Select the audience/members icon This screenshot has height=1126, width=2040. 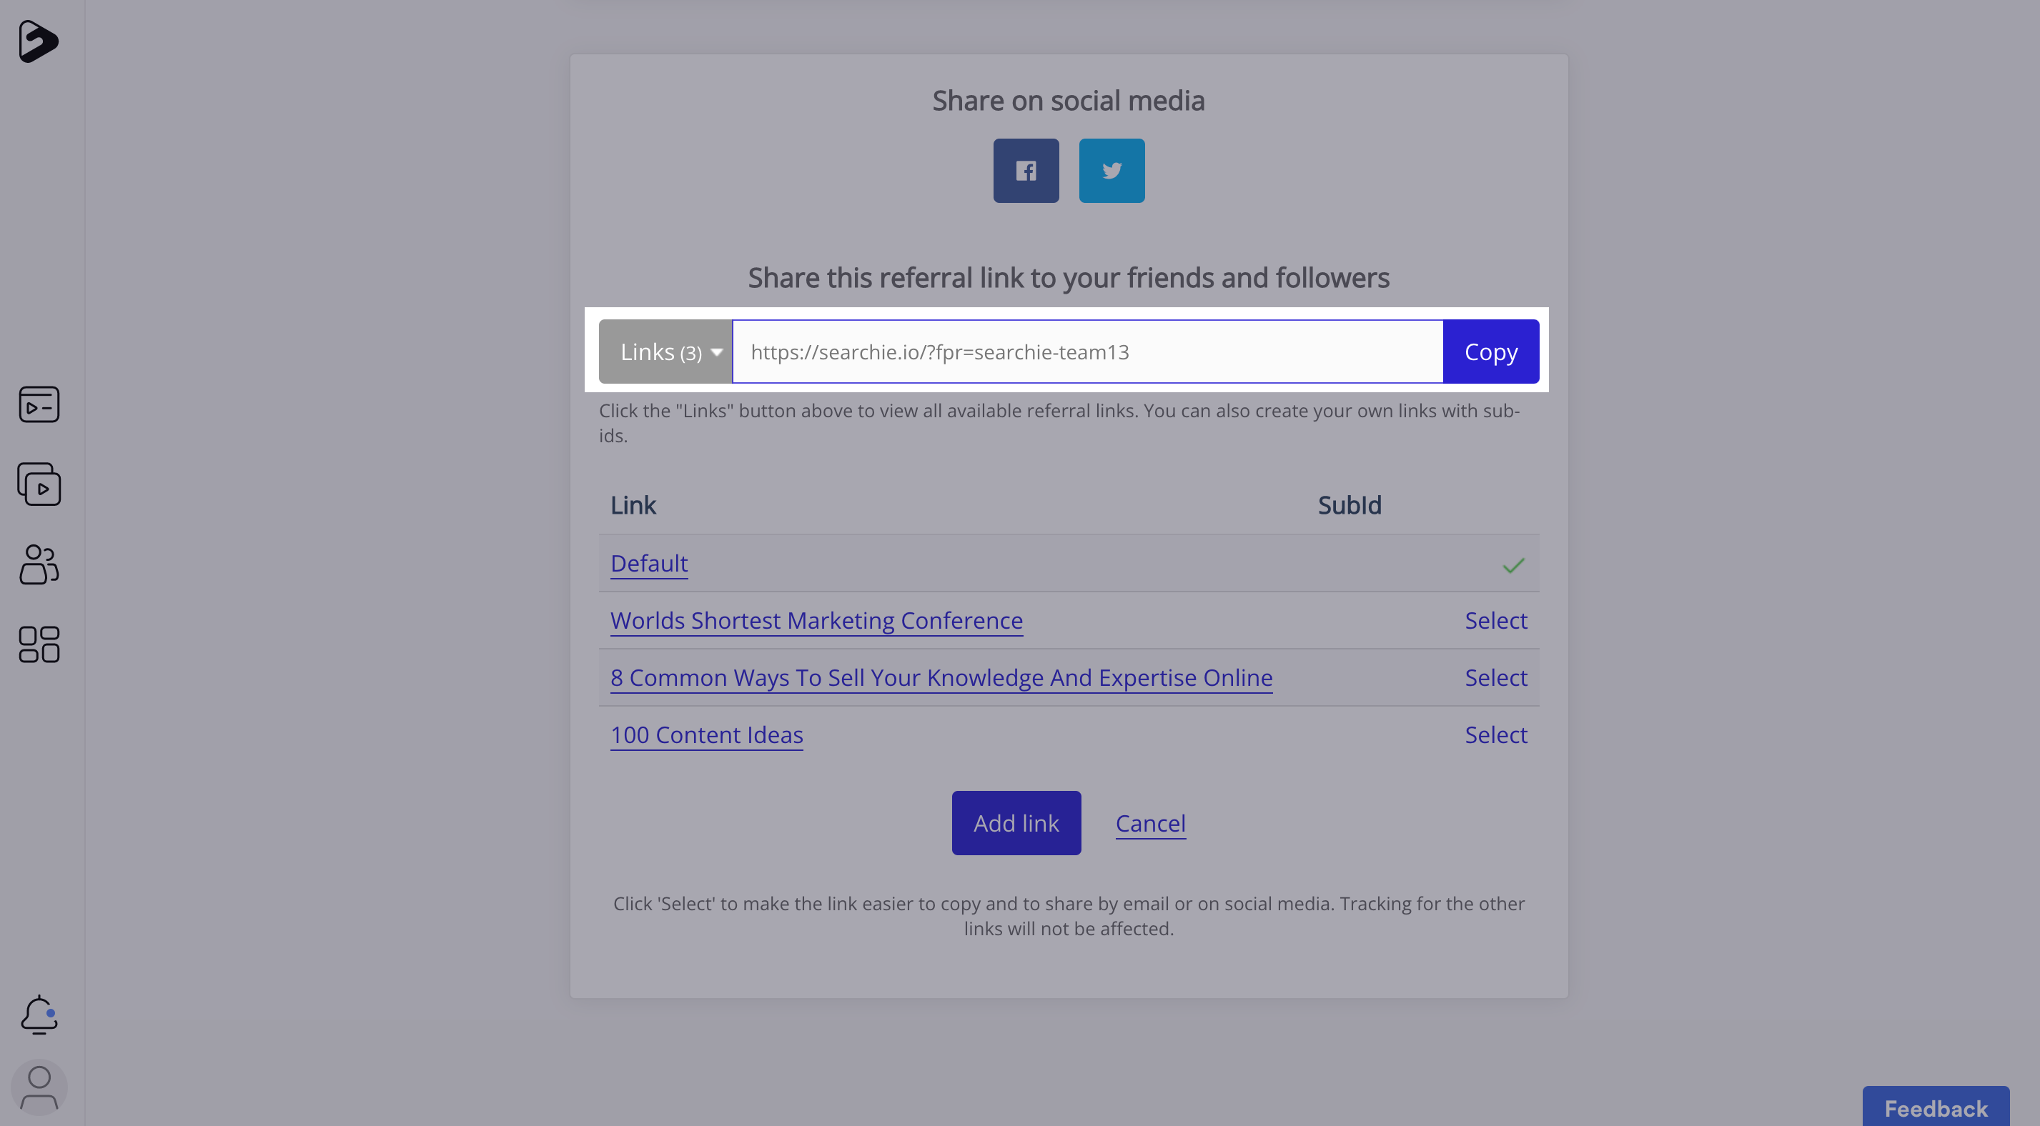point(39,564)
